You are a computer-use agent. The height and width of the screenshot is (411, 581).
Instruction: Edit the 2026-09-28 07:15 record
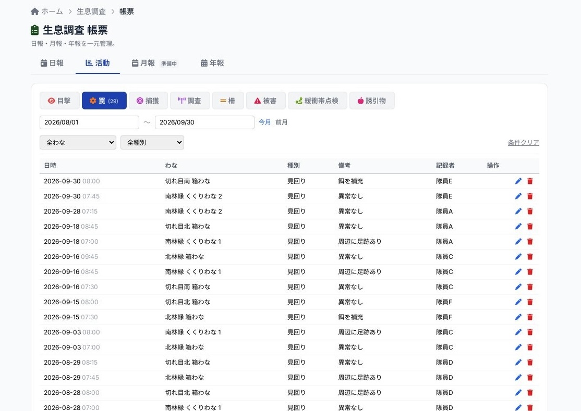(518, 211)
